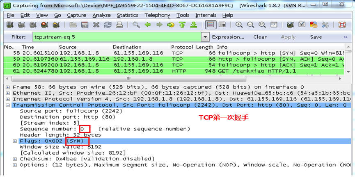Open the capture interfaces list icon
This screenshot has height=178, width=355.
tap(10, 25)
